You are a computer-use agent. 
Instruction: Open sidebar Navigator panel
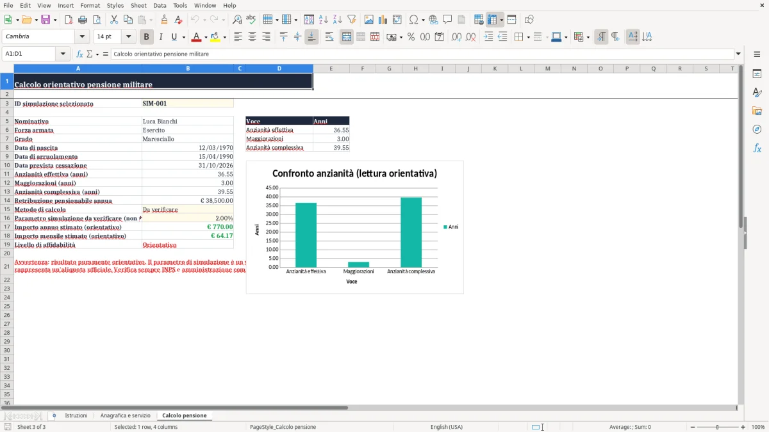tap(757, 129)
